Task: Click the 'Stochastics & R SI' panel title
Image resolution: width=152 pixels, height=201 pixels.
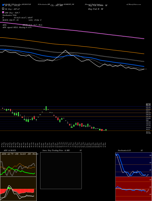Action: pyautogui.click(x=130, y=150)
